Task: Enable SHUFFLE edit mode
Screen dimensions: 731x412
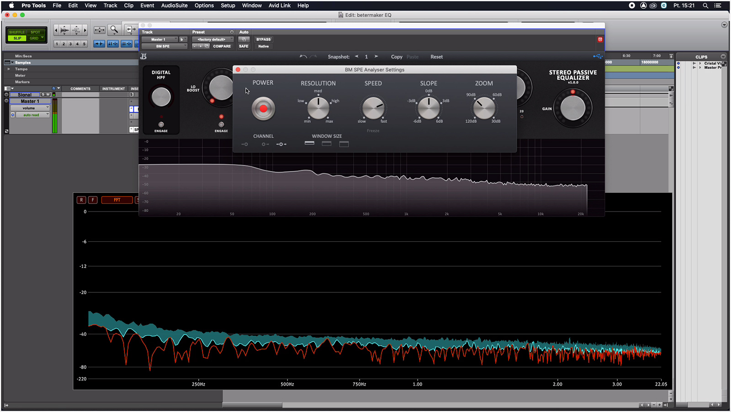Action: click(x=17, y=32)
